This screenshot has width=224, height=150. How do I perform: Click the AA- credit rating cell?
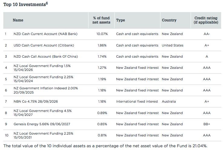[207, 34]
